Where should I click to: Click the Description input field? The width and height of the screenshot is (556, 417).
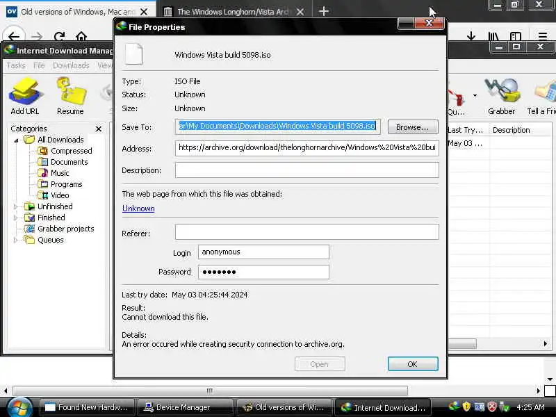(306, 170)
